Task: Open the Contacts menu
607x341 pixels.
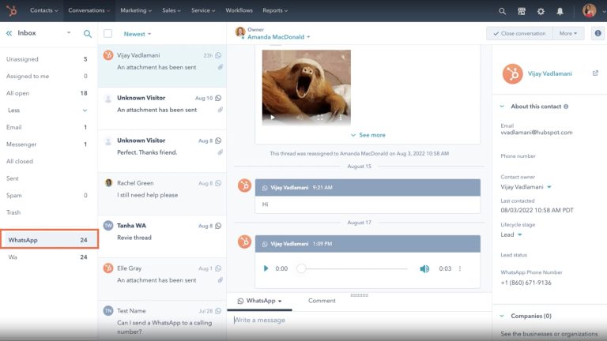Action: point(43,10)
